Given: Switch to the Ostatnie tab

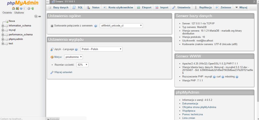Looking at the screenshot, I should pyautogui.click(x=7, y=13).
